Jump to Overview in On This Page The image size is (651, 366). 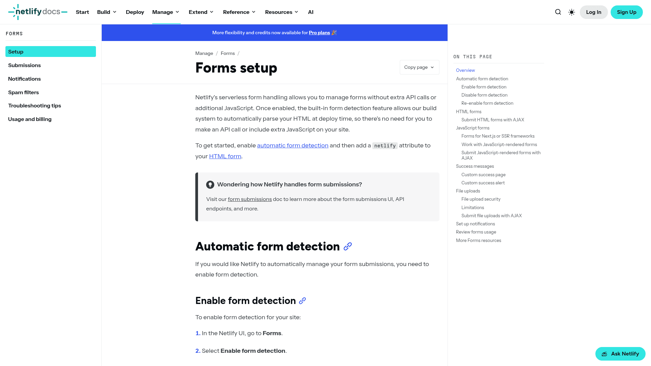[465, 70]
